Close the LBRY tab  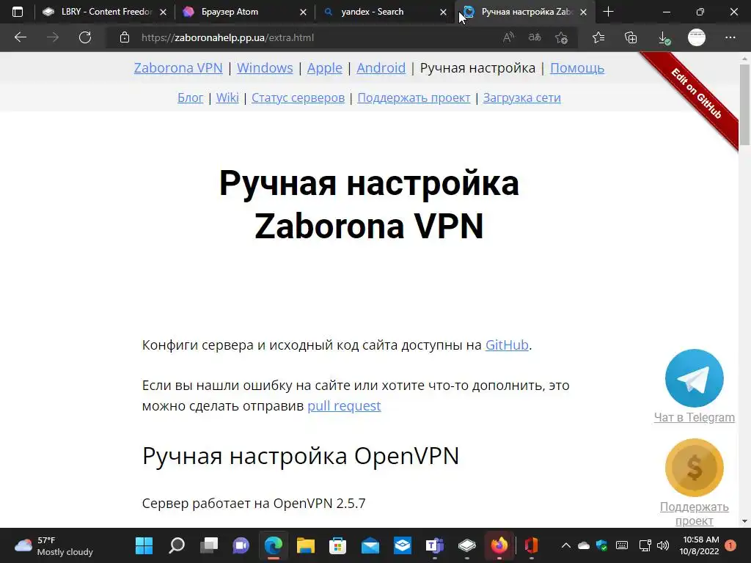point(164,12)
